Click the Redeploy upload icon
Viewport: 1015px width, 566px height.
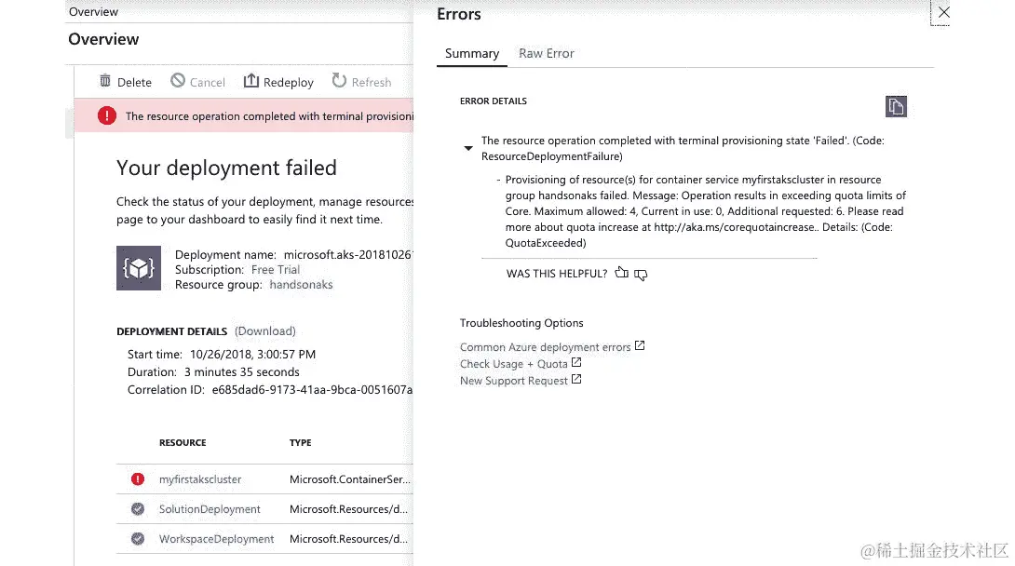[x=251, y=80]
